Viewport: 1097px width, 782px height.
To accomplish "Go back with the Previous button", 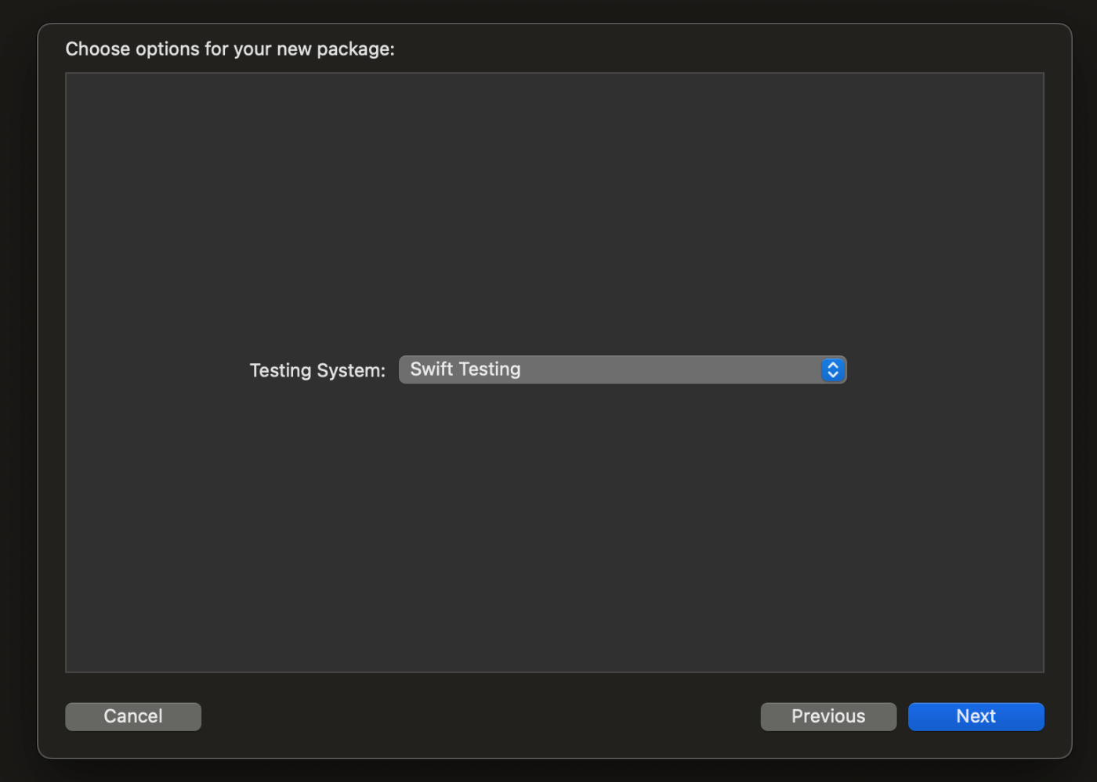I will (x=828, y=716).
